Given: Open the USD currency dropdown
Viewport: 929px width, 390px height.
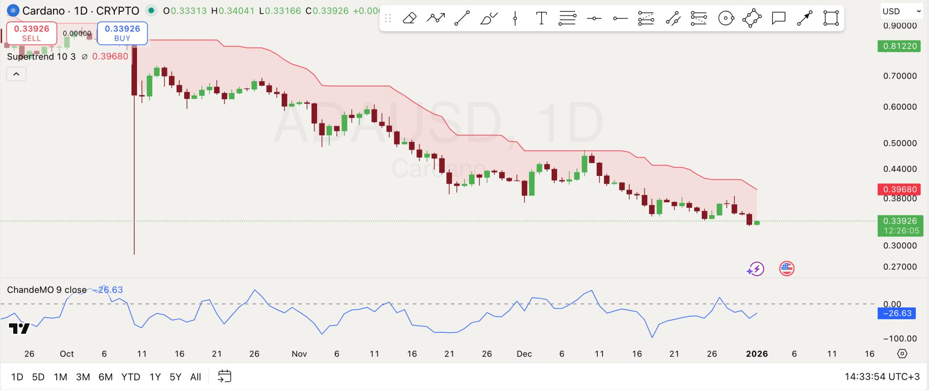Looking at the screenshot, I should pyautogui.click(x=901, y=11).
